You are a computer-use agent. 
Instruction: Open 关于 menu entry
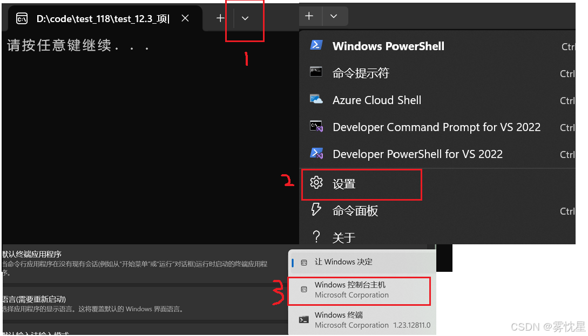click(x=437, y=237)
